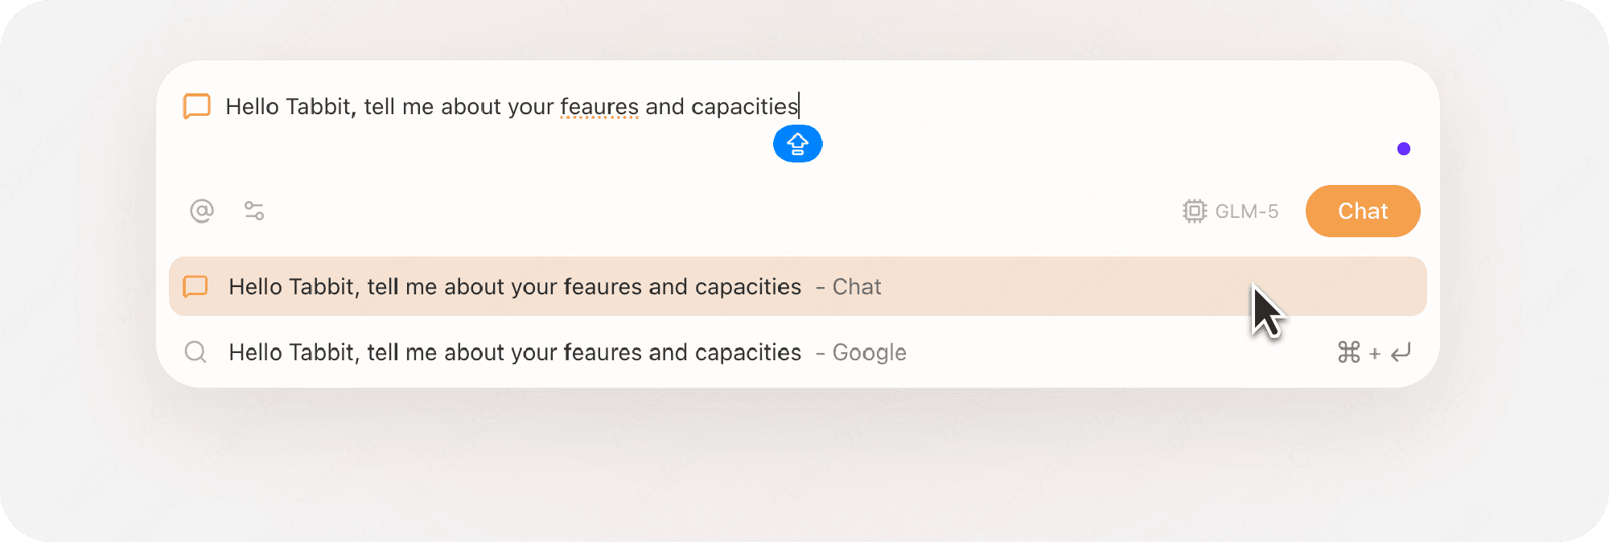Expand the Chat mode options
The image size is (1609, 542).
pyautogui.click(x=1362, y=211)
